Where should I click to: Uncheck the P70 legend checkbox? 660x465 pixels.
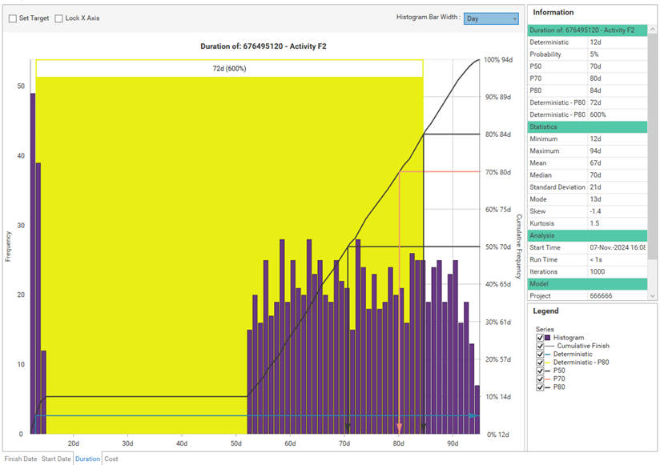(x=540, y=378)
